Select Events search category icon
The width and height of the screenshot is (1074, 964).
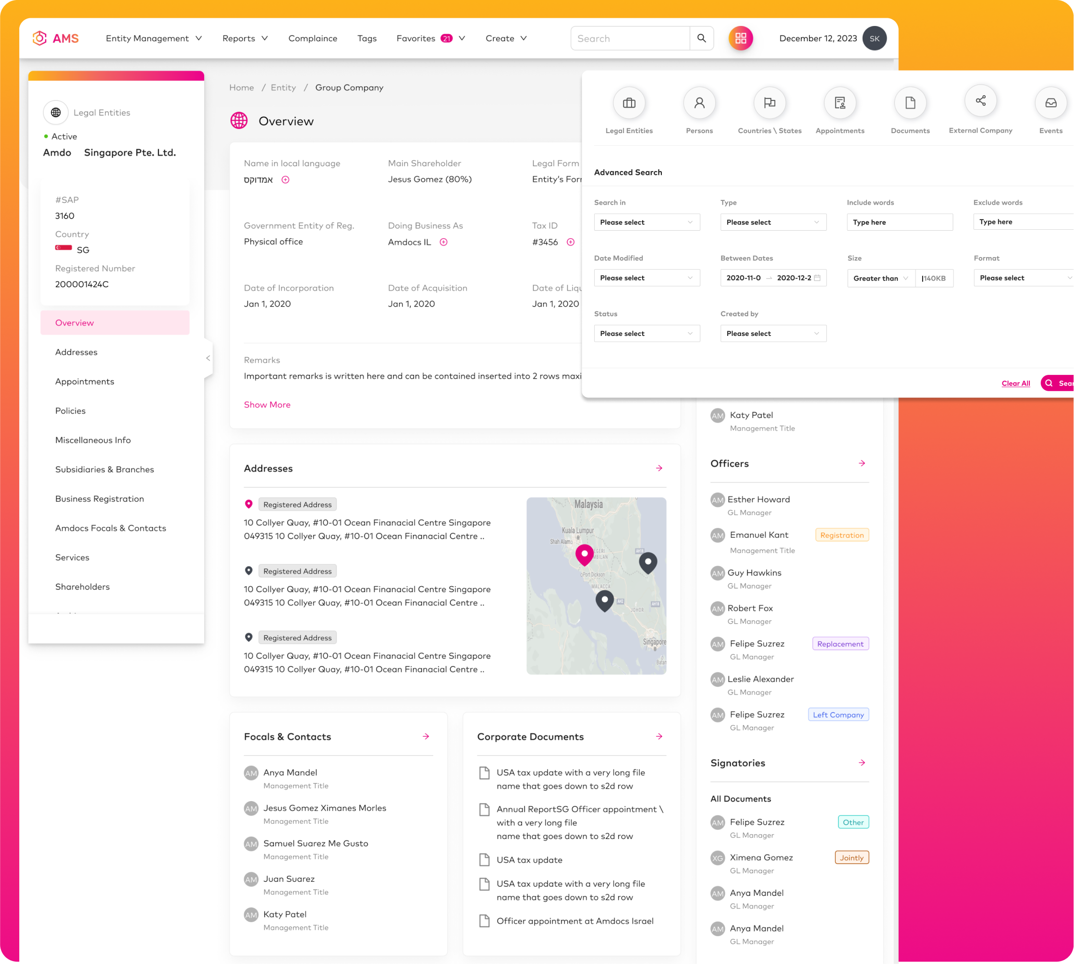pyautogui.click(x=1051, y=103)
